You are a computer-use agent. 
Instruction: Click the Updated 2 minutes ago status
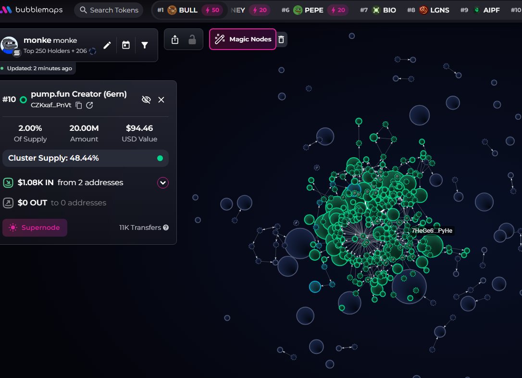point(39,68)
